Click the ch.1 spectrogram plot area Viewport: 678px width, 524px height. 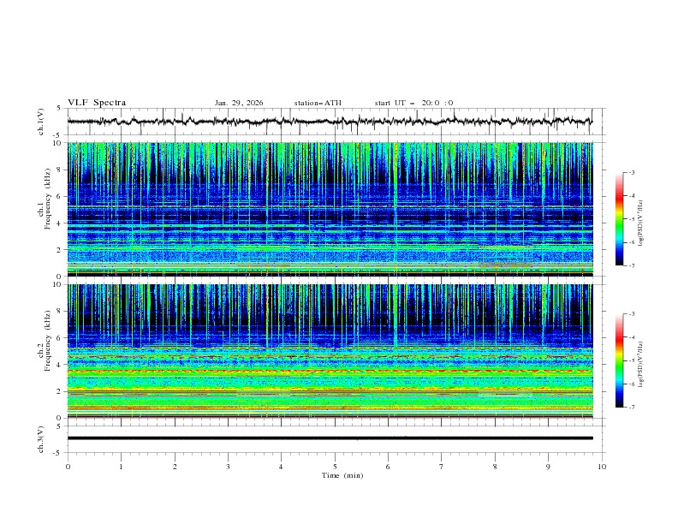click(x=330, y=209)
